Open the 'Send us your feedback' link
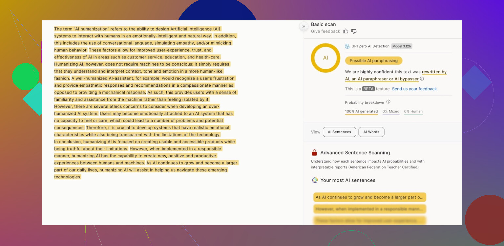504x246 pixels. [415, 89]
